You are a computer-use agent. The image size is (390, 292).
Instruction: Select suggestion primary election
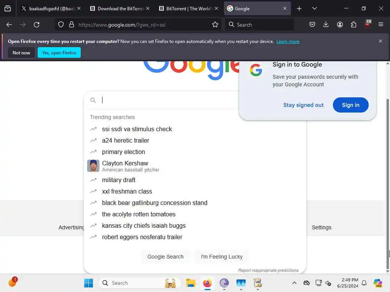pyautogui.click(x=195, y=152)
